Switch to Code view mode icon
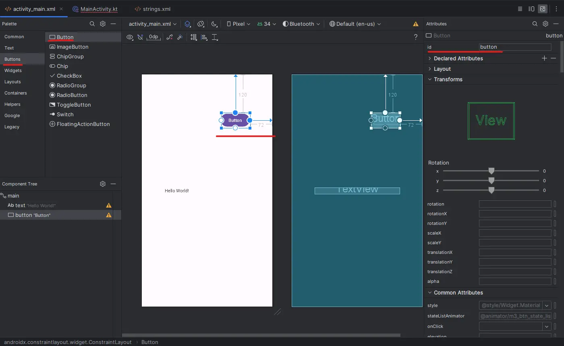The image size is (564, 346). 520,8
